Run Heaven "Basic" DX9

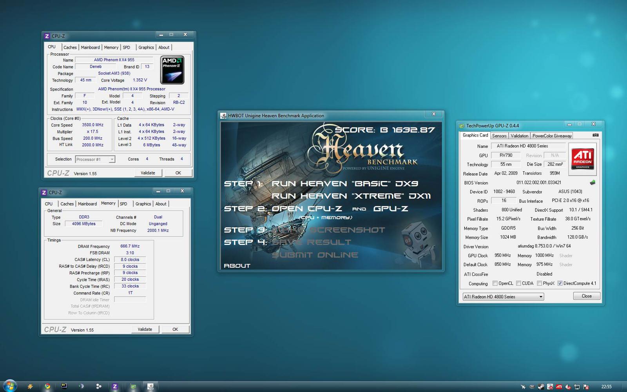click(x=345, y=183)
